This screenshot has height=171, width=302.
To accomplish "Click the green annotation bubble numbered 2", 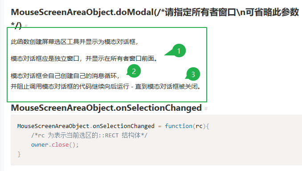I will pyautogui.click(x=134, y=71).
